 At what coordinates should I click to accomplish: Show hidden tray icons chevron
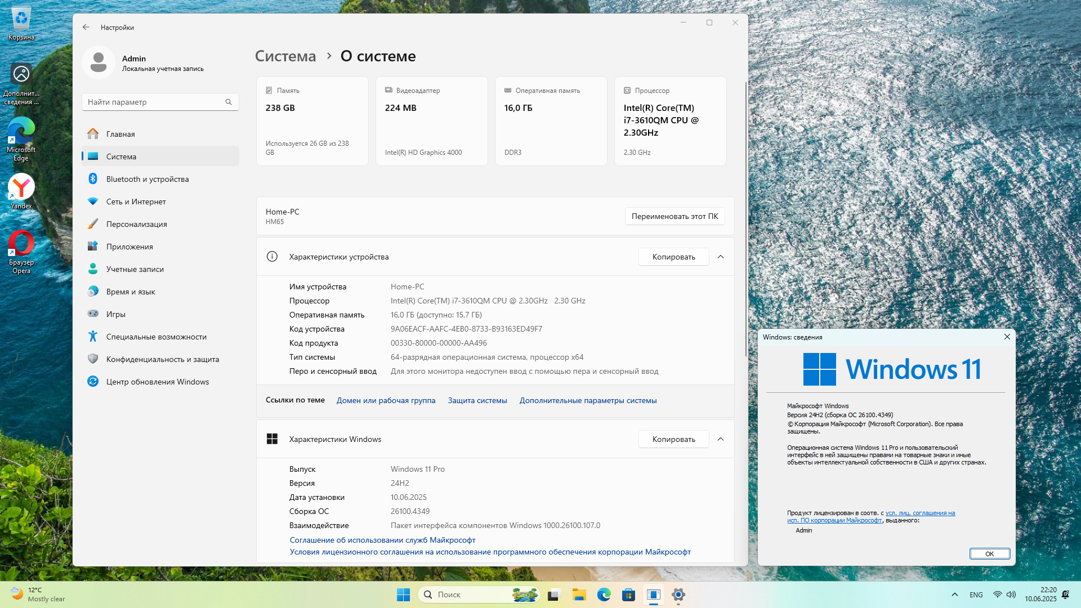point(954,594)
